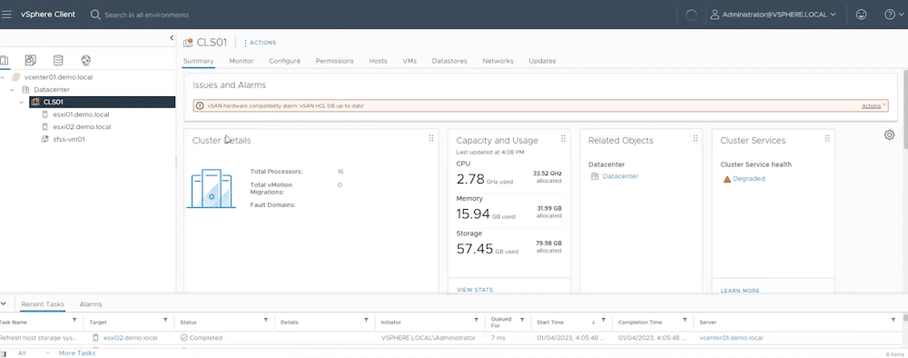
Task: Collapse the Recent Tasks bottom panel
Action: (x=4, y=303)
